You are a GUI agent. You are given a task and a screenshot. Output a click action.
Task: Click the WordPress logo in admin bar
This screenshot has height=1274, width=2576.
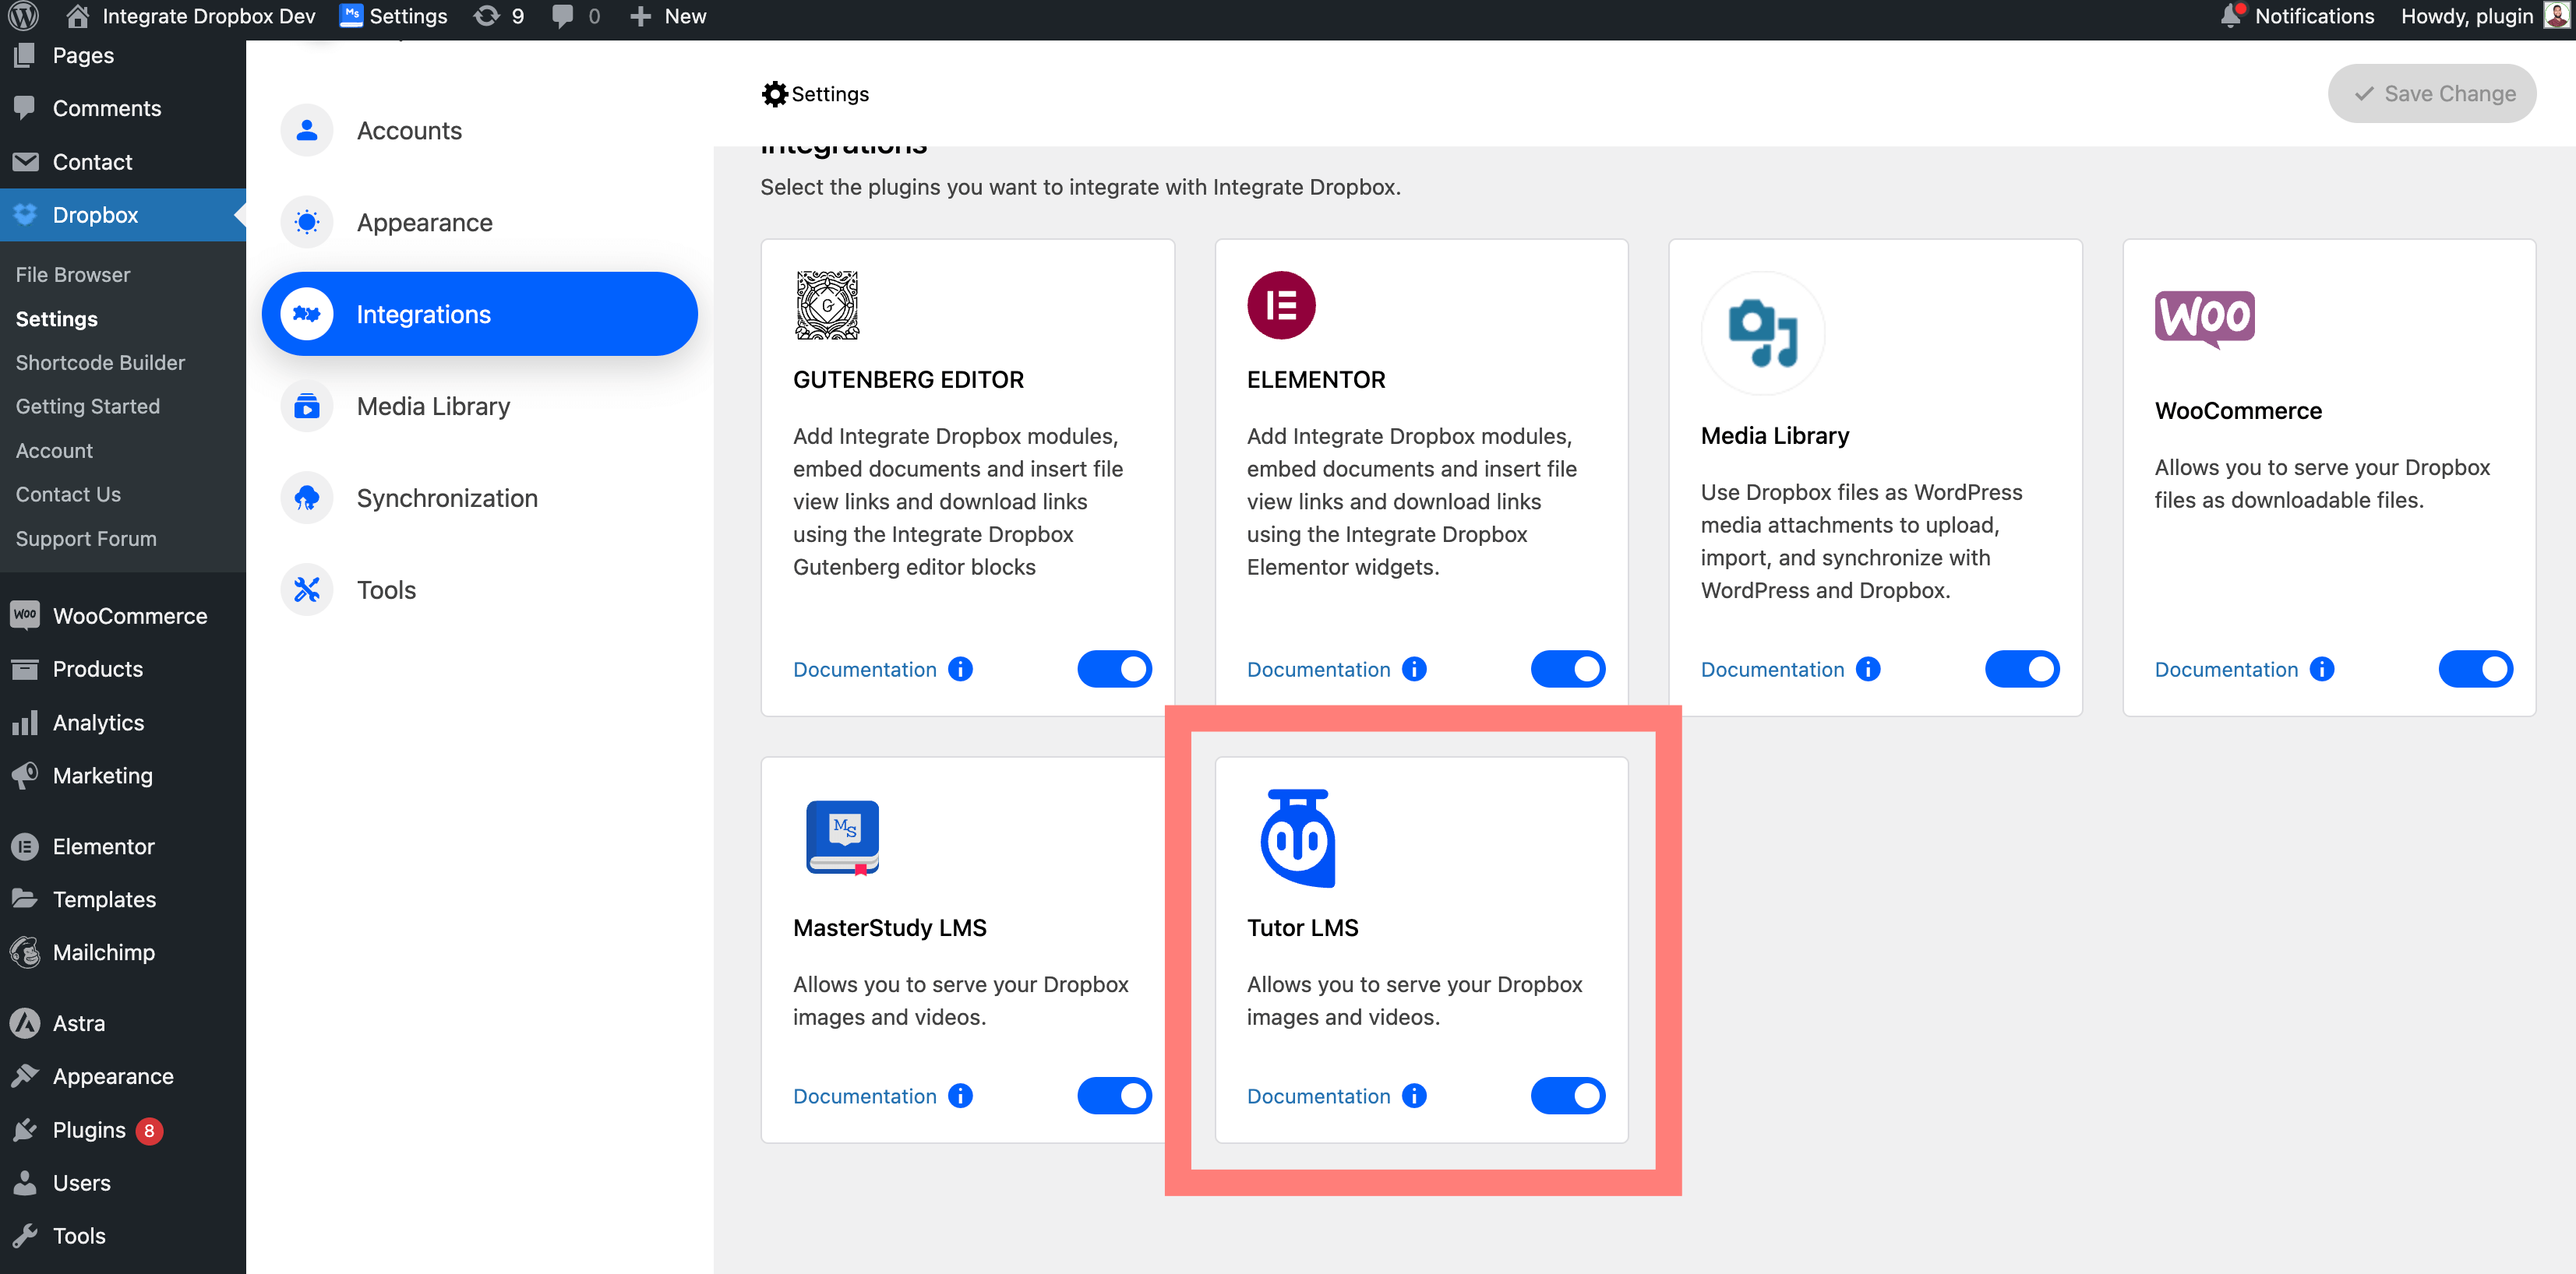click(x=24, y=16)
